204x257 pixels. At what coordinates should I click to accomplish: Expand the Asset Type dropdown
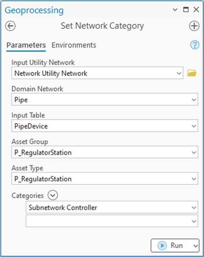pos(105,178)
